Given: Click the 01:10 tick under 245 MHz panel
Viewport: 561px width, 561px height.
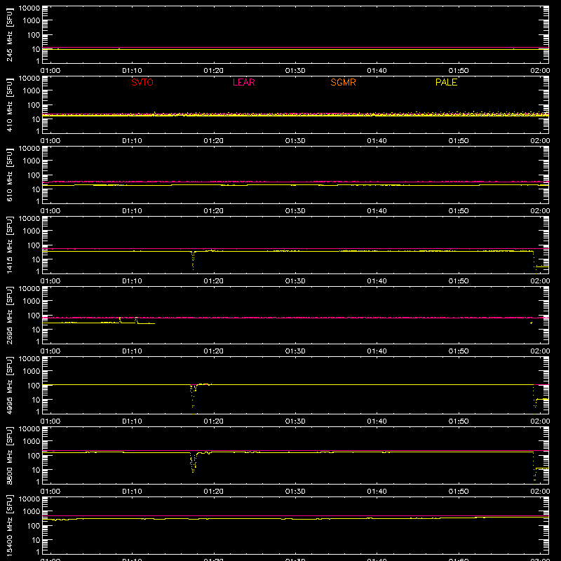Looking at the screenshot, I should 132,71.
